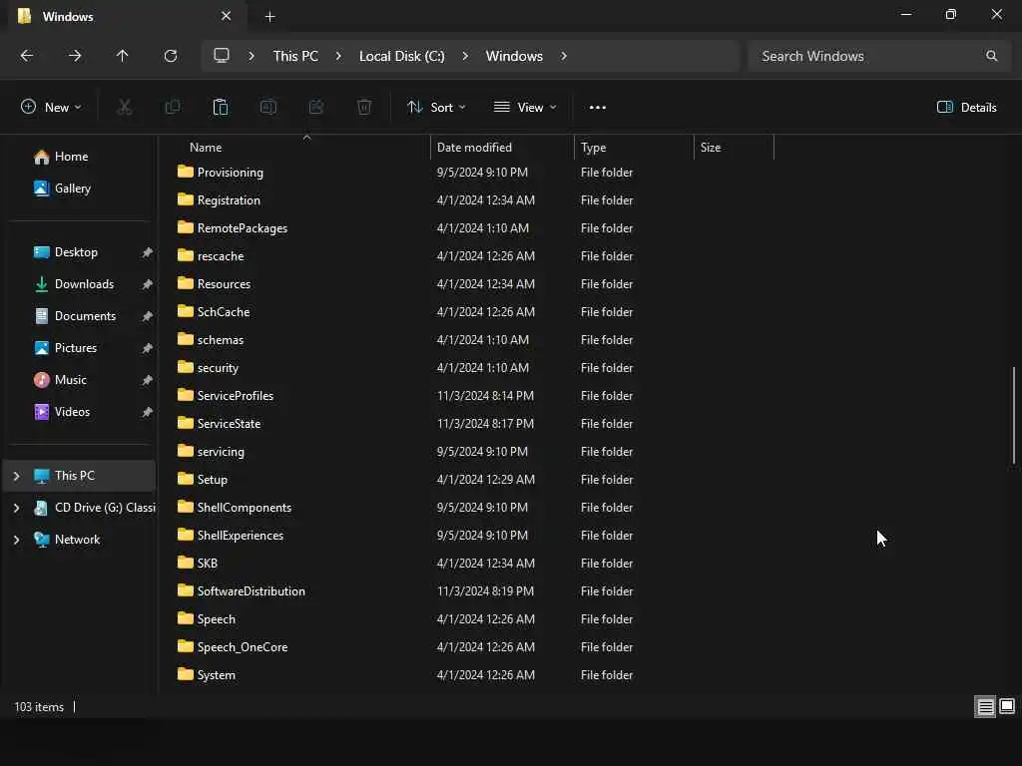Add a new tab with plus

269,17
